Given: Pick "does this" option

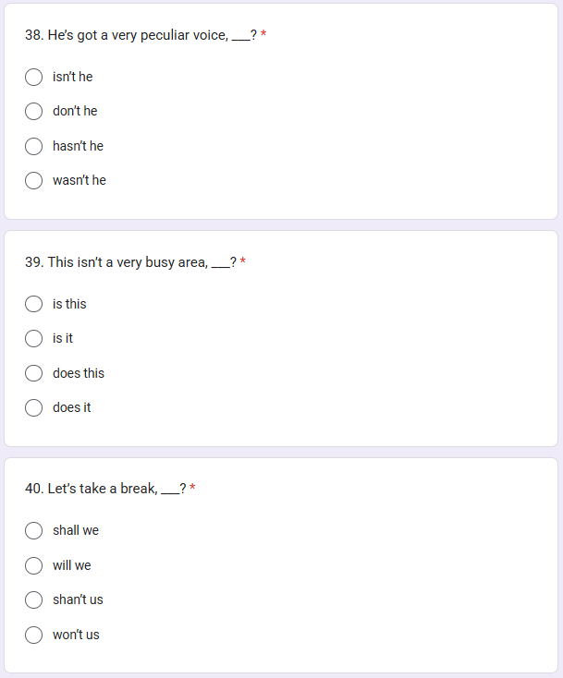Looking at the screenshot, I should coord(34,373).
